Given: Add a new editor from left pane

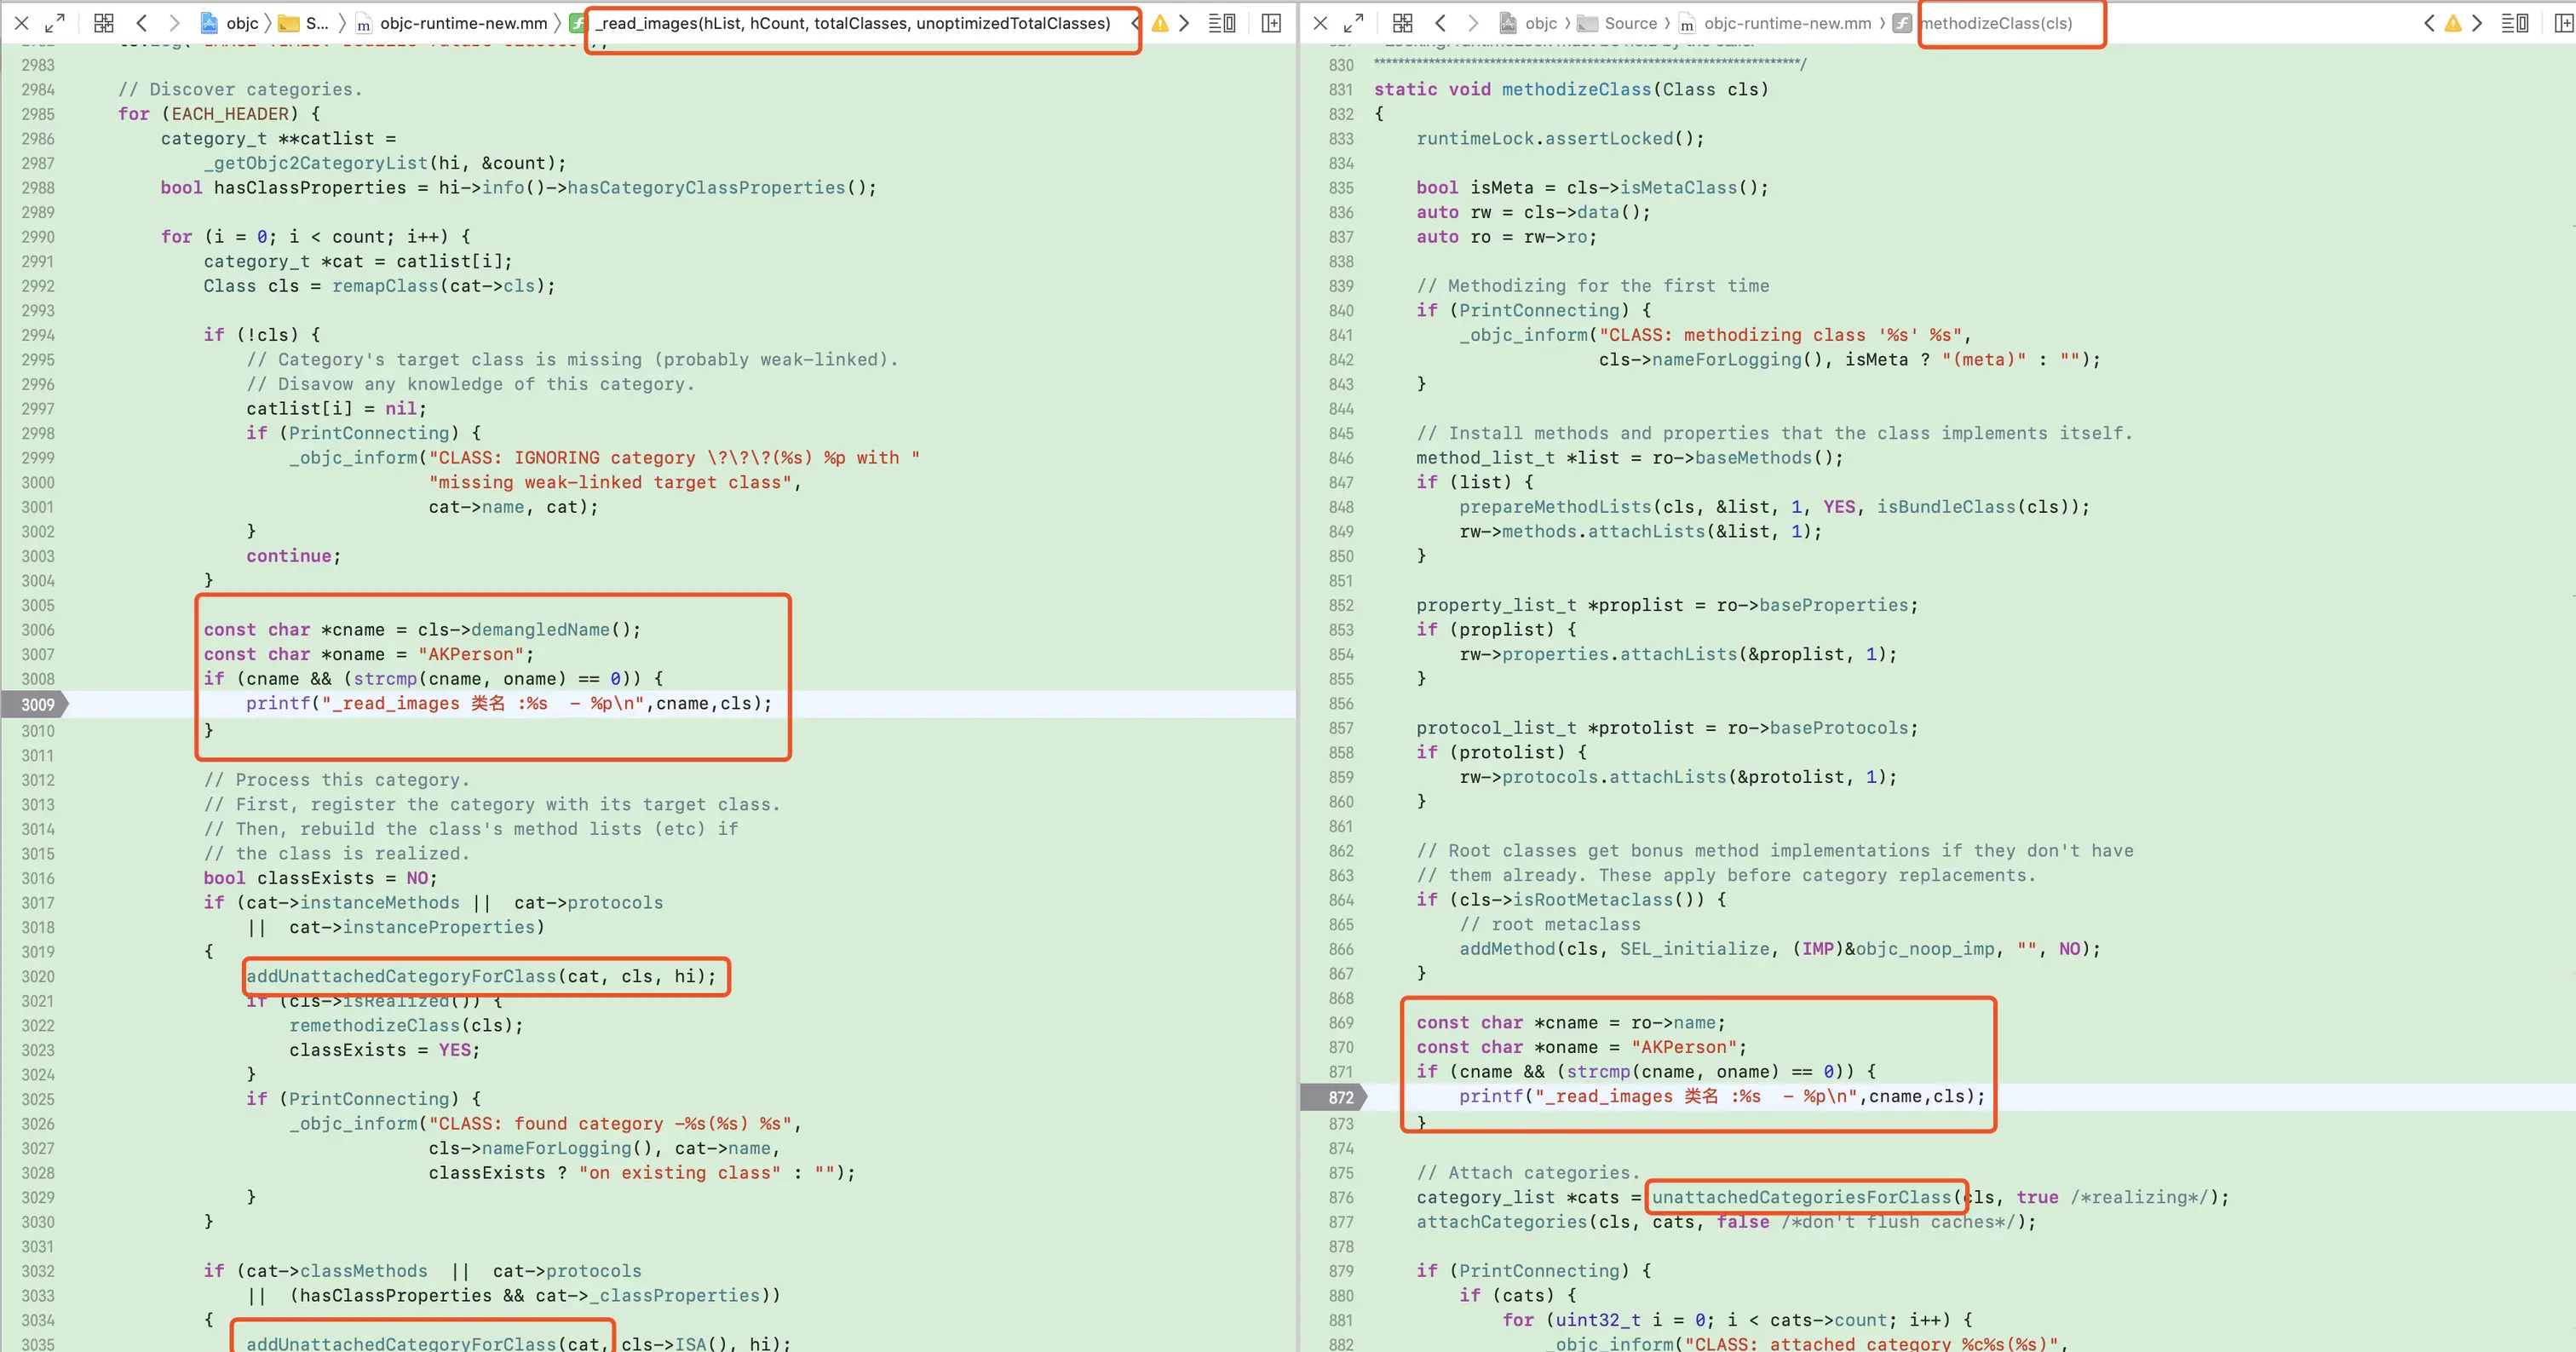Looking at the screenshot, I should point(1272,22).
